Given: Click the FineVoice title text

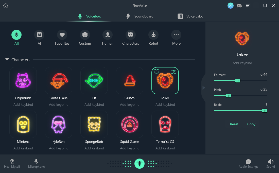Looking at the screenshot, I should [139, 6].
